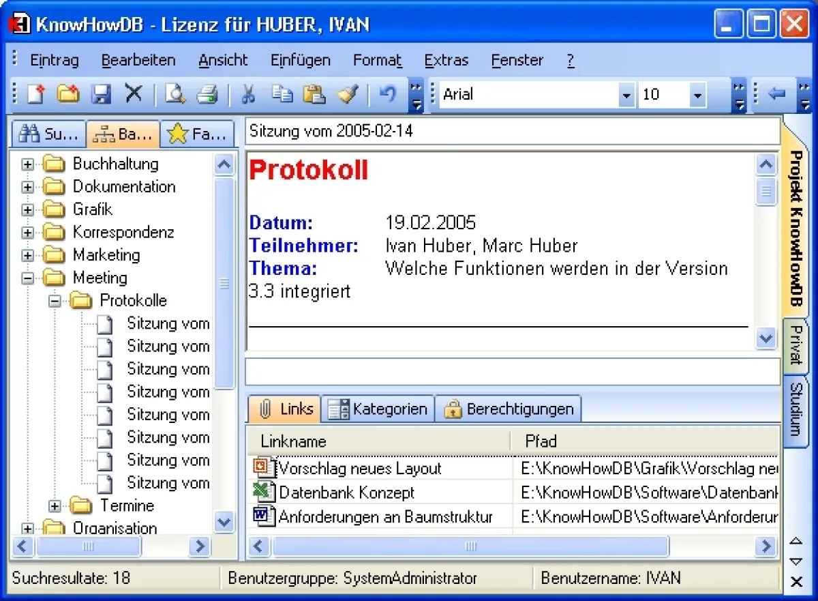Screen dimensions: 818x601
Task: Click the Format Painter brush icon
Action: tap(348, 94)
